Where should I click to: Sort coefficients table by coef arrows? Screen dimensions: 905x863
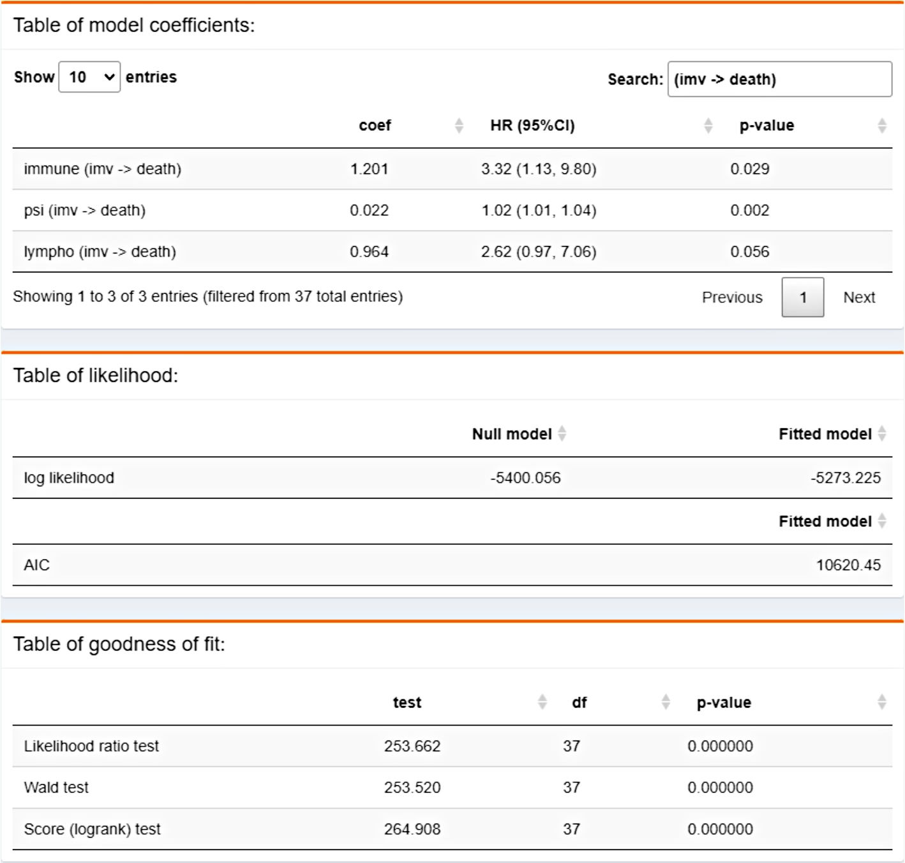[x=459, y=126]
